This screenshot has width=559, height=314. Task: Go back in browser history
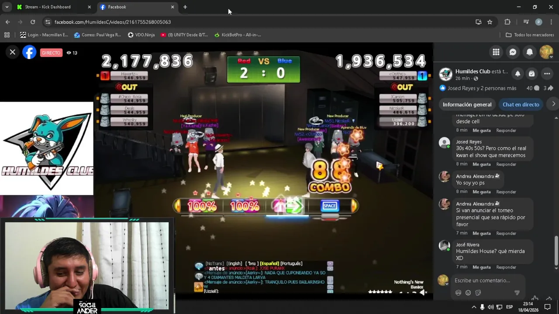(8, 22)
